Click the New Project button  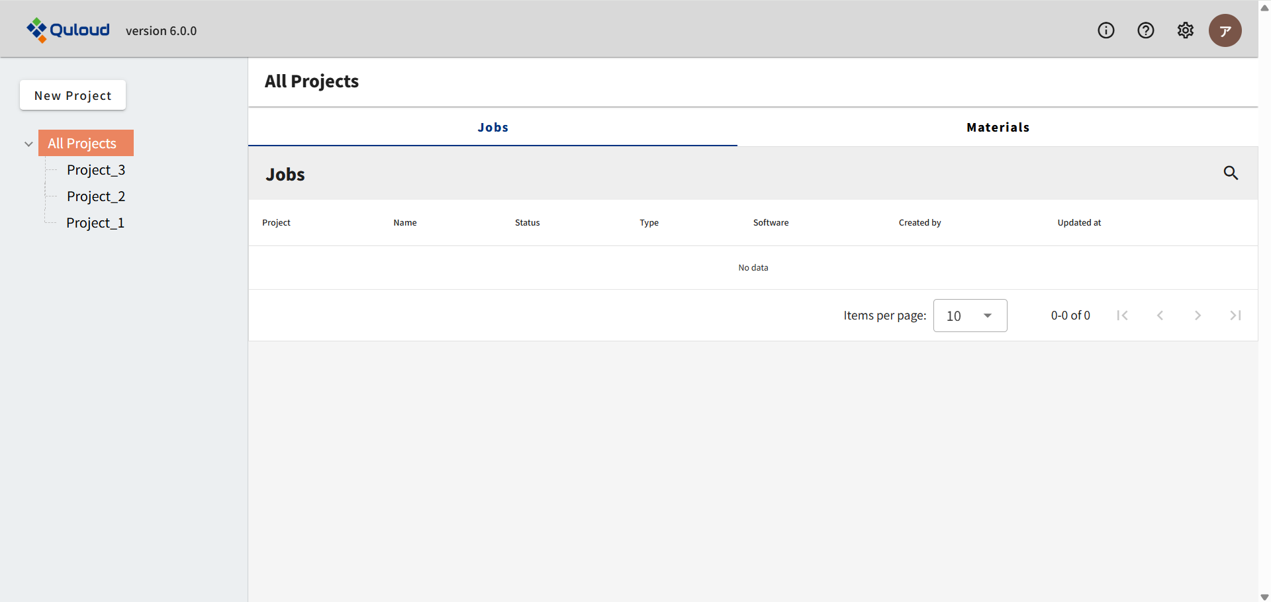(x=73, y=95)
